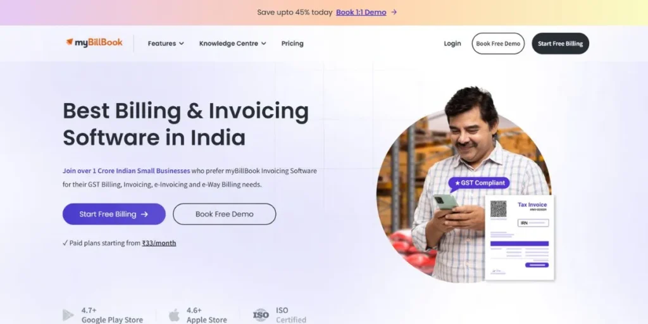Click the arrow beside Book 1:1 Demo
The width and height of the screenshot is (648, 324).
tap(394, 13)
